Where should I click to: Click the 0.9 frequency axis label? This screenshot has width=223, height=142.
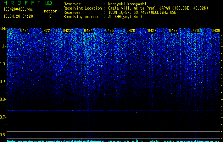(x=3, y=82)
